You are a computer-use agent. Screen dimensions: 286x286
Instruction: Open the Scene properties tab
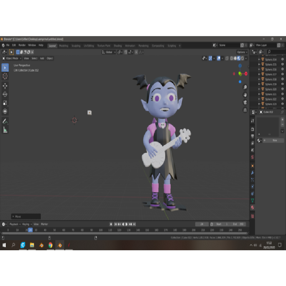pos(253,150)
